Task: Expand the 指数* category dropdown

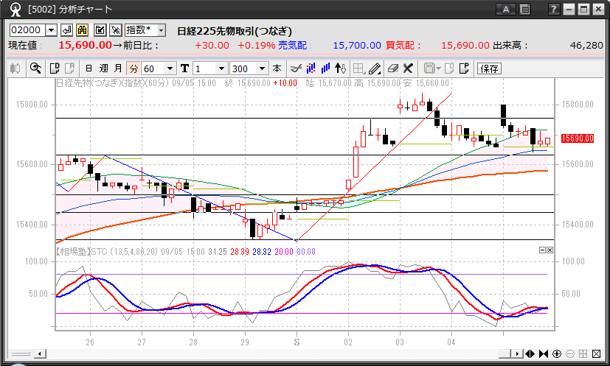Action: pyautogui.click(x=161, y=30)
